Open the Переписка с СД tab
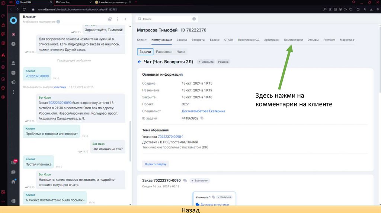The image size is (381, 213). pyautogui.click(x=249, y=40)
